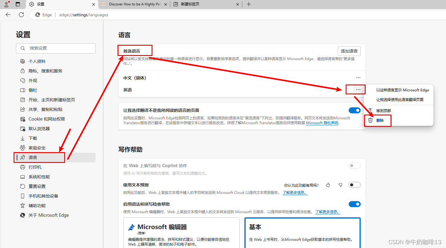Screen dimensions: 446x248
Task: Click the 首选语言 heading
Action: pyautogui.click(x=132, y=51)
